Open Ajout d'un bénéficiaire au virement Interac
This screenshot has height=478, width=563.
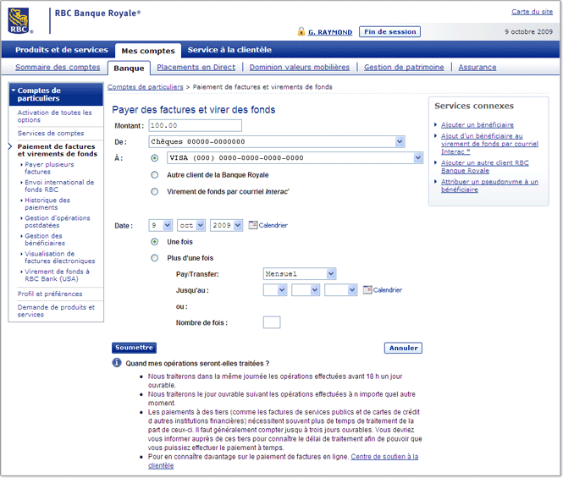click(x=489, y=144)
